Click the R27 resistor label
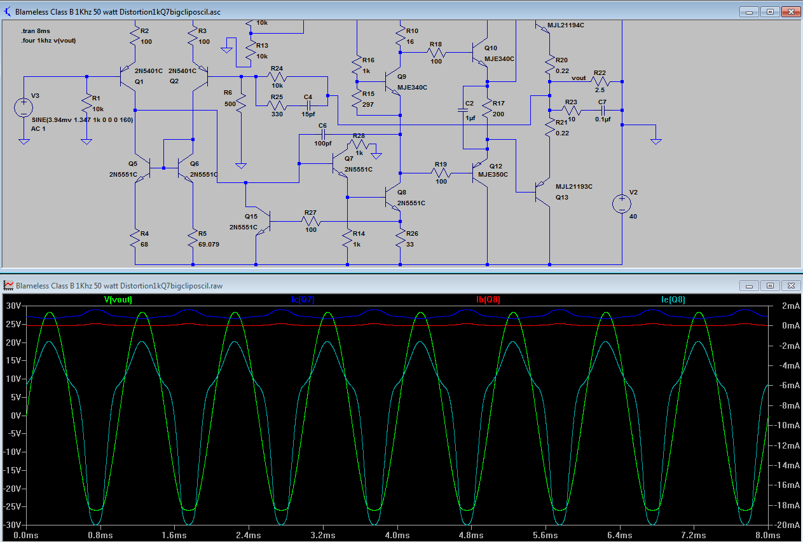The height and width of the screenshot is (542, 803). pyautogui.click(x=310, y=212)
